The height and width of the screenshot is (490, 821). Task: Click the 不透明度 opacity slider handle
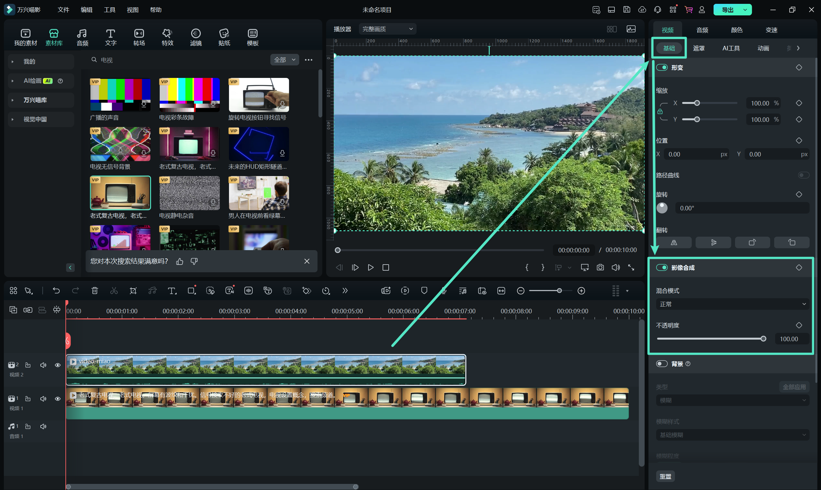point(763,339)
